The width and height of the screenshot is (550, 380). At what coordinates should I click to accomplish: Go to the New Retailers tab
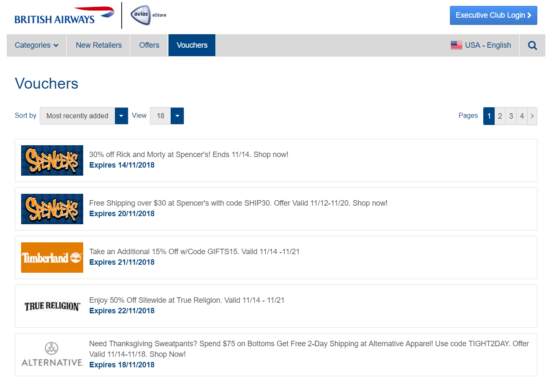pyautogui.click(x=99, y=45)
